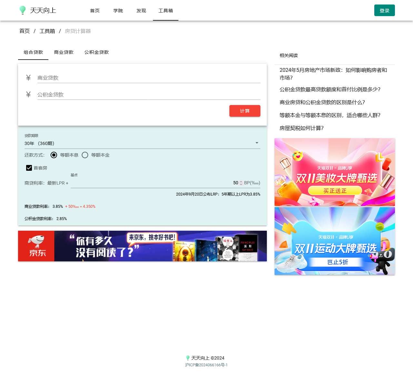Click the 相关阅读 heading text
413x376 pixels.
pyautogui.click(x=289, y=55)
